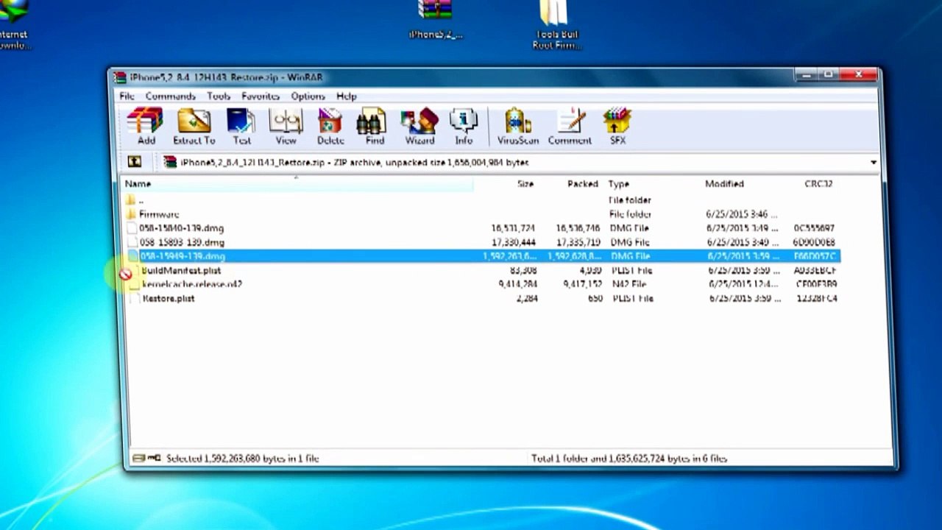Maximize the WinRAR window
942x530 pixels.
pyautogui.click(x=827, y=75)
